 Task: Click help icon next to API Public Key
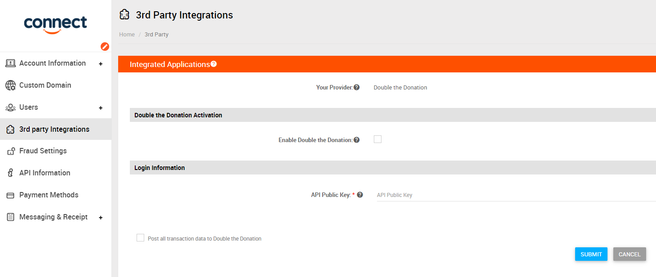point(360,195)
